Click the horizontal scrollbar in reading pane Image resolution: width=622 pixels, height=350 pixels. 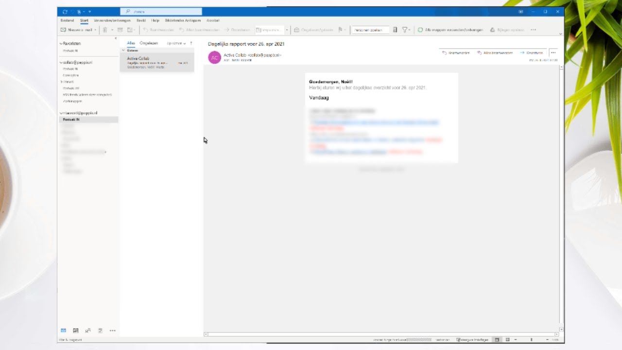pyautogui.click(x=382, y=334)
